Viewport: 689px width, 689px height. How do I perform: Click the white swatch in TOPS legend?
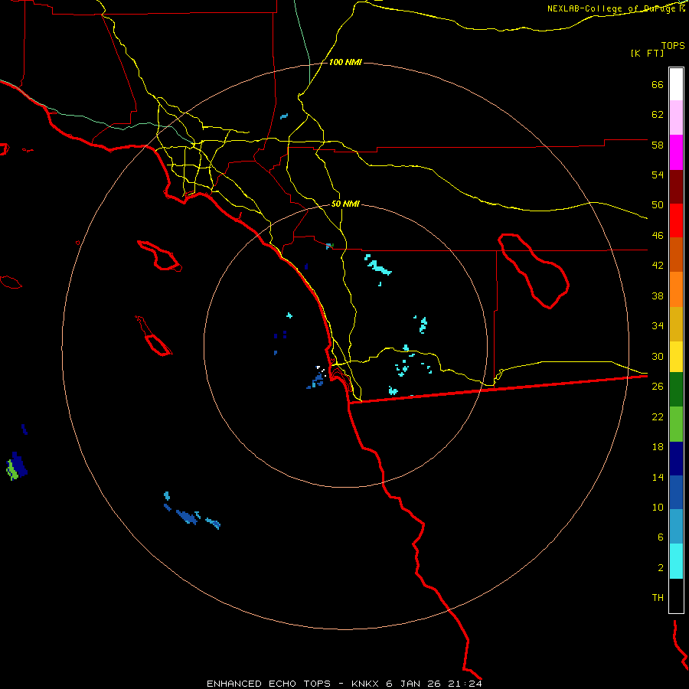(676, 84)
